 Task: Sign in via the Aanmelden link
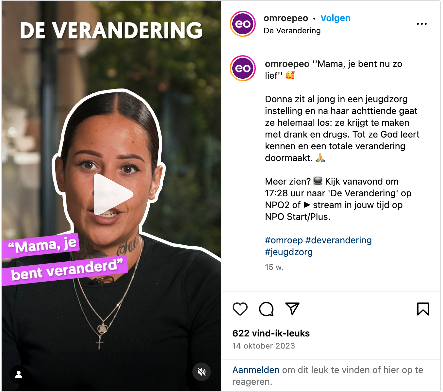(x=256, y=370)
